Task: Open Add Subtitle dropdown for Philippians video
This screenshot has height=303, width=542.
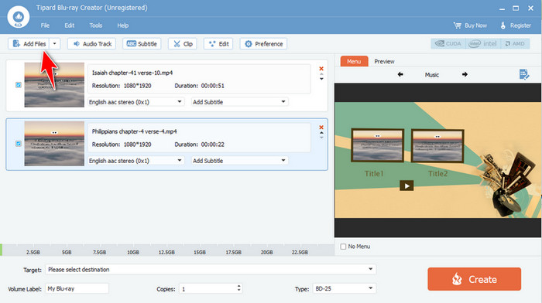Action: 240,161
